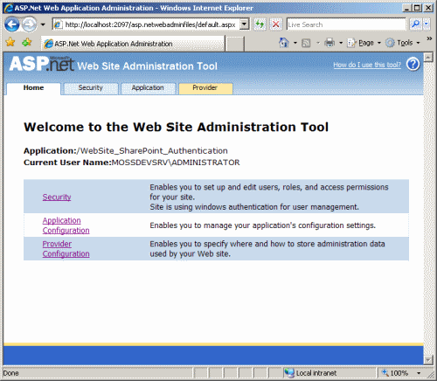Click the Local intranet zone status icon
Screen dimensions: 437x381
click(289, 373)
